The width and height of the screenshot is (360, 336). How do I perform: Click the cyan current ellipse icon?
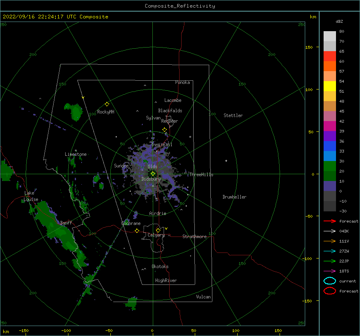pos(330,281)
